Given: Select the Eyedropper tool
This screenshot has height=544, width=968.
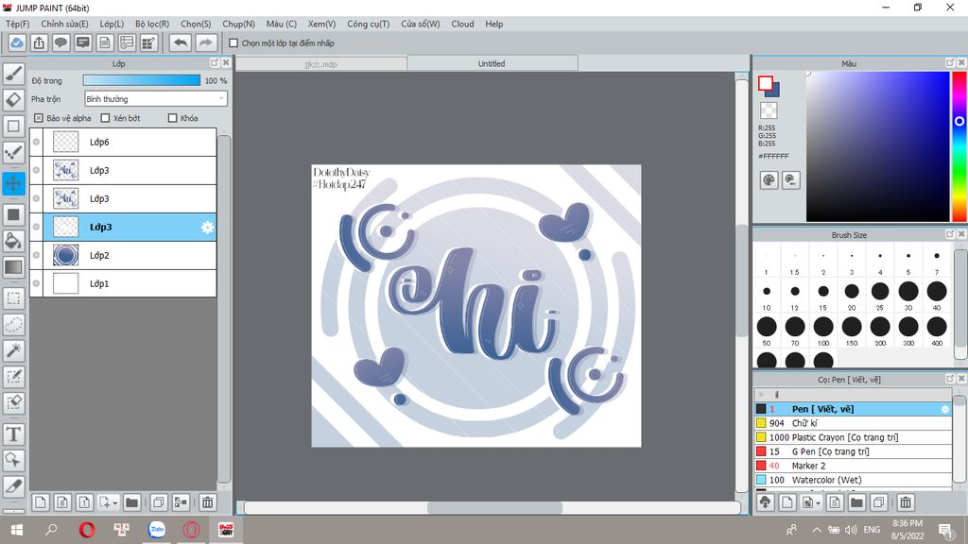Looking at the screenshot, I should point(13,486).
